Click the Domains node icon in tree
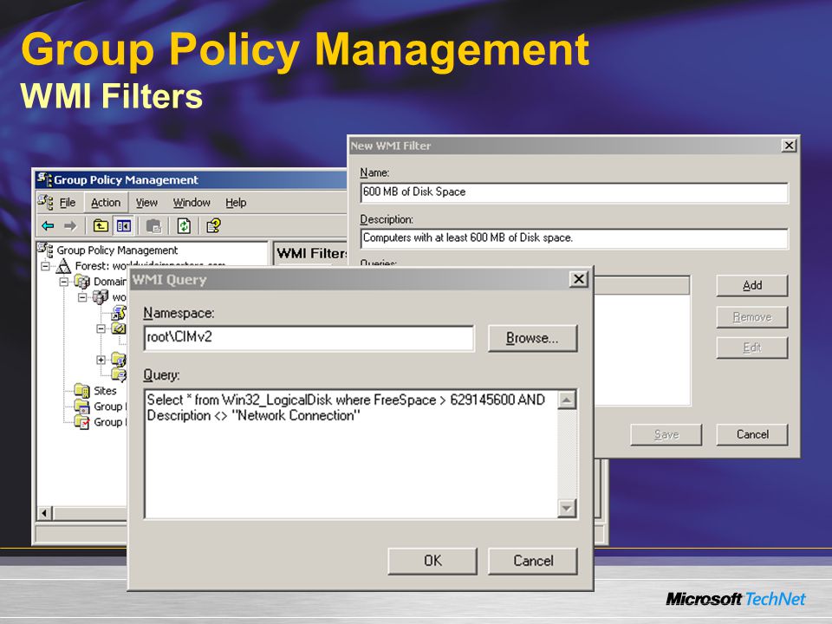832x624 pixels. point(82,281)
